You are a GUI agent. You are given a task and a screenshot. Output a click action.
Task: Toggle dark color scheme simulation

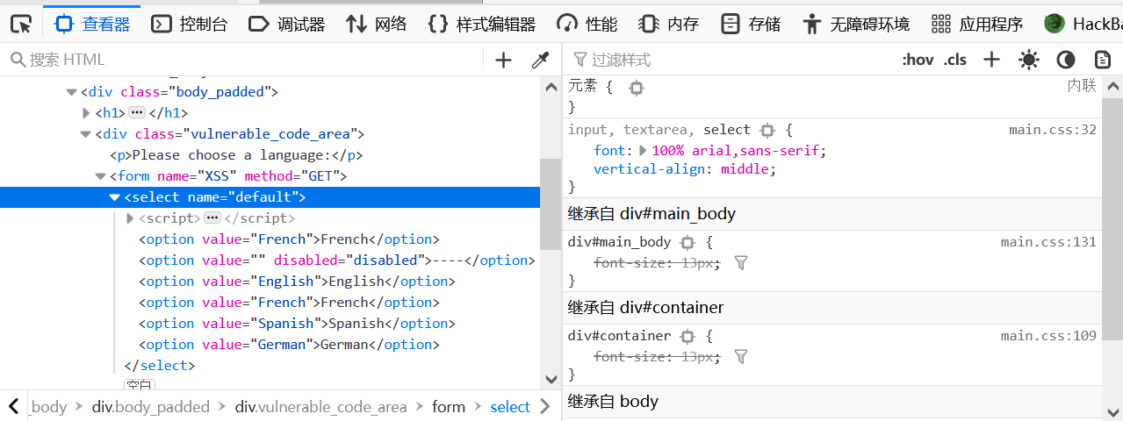[x=1066, y=60]
